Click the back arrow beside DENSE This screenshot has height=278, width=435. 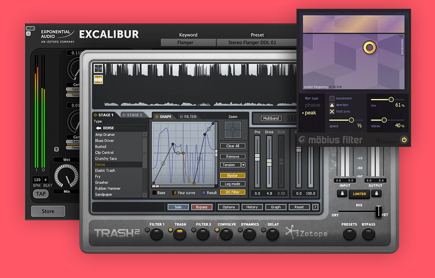click(x=98, y=128)
